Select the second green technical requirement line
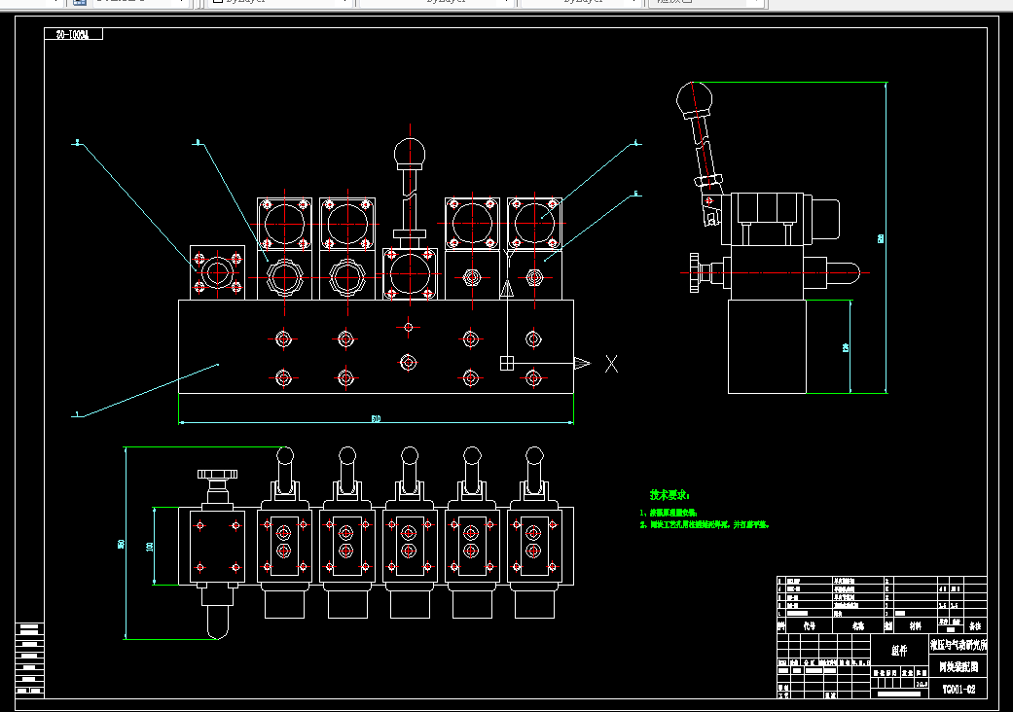The image size is (1013, 712). tap(705, 525)
